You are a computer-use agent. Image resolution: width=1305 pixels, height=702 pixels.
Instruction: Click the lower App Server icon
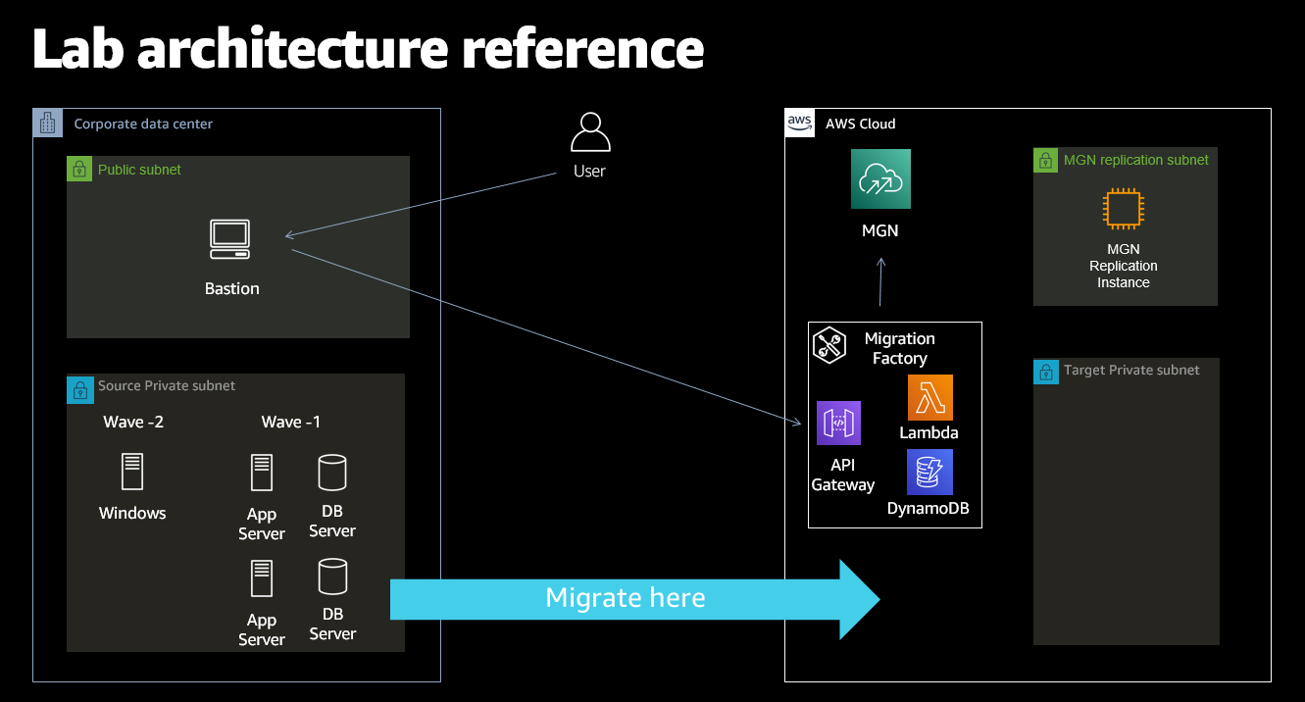point(261,578)
